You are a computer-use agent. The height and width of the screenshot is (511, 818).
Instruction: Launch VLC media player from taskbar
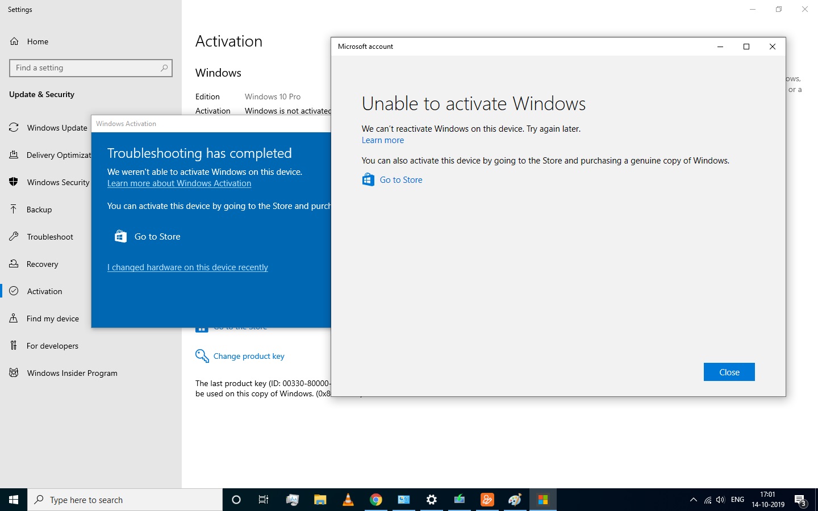pos(348,500)
